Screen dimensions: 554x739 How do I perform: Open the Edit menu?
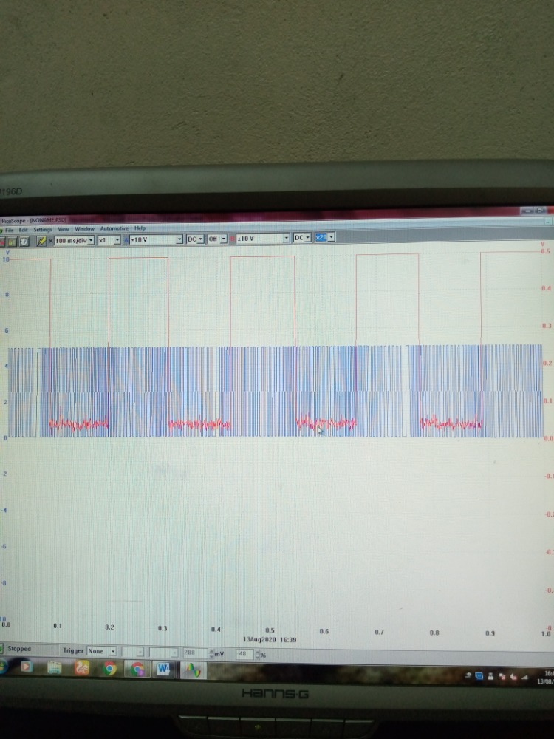click(23, 230)
